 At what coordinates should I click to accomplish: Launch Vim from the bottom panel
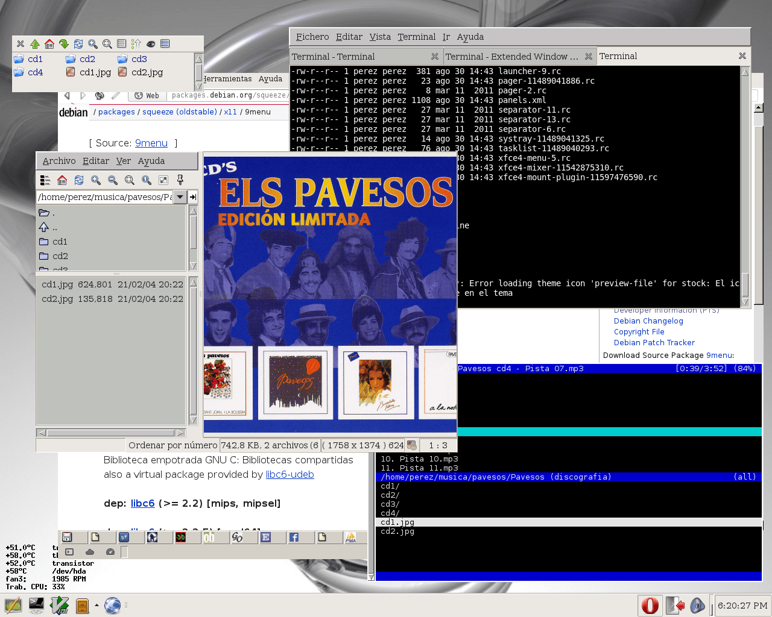coord(59,605)
